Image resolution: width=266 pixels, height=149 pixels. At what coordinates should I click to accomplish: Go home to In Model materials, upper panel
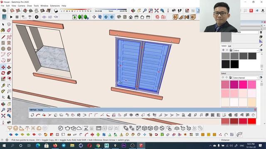[x=231, y=50]
